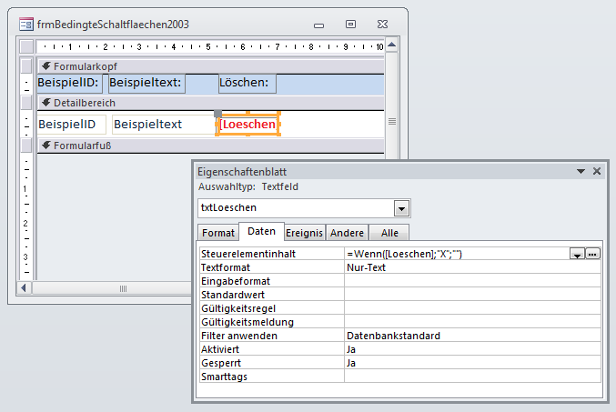Toggle the Aktiviert property value field
Screen dimensions: 616x412
(x=471, y=349)
